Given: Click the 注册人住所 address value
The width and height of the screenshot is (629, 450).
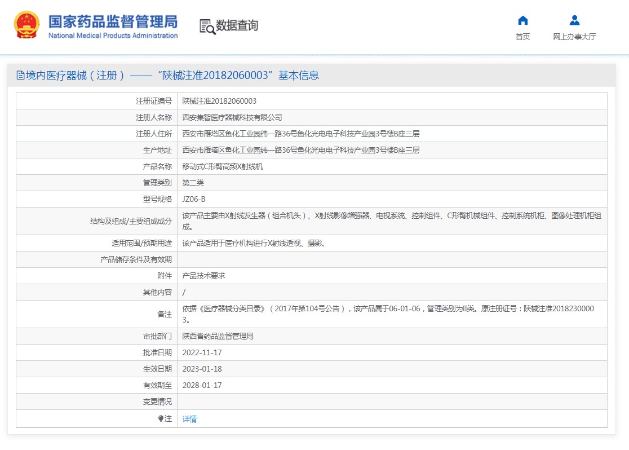Looking at the screenshot, I should pyautogui.click(x=301, y=134).
